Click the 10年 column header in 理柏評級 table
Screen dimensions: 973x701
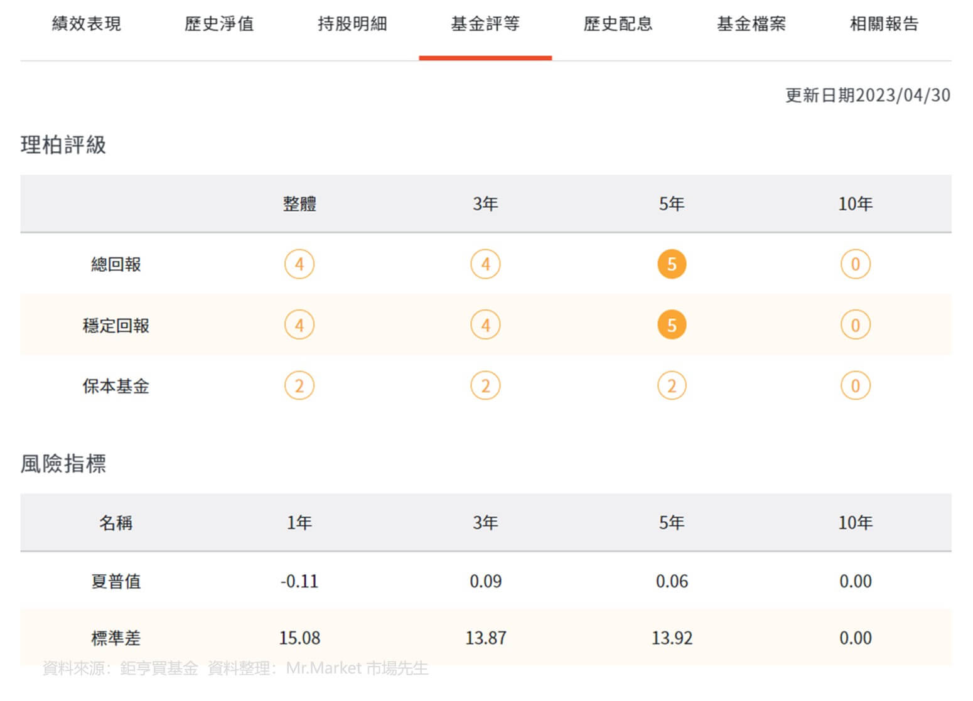click(856, 204)
